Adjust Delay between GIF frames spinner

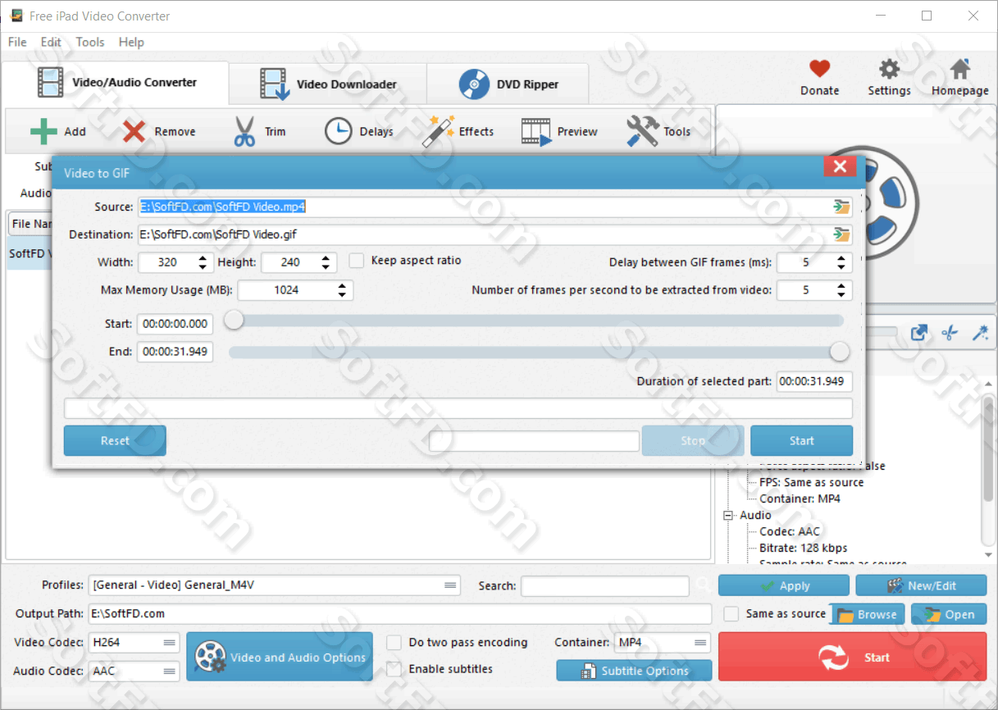(841, 262)
